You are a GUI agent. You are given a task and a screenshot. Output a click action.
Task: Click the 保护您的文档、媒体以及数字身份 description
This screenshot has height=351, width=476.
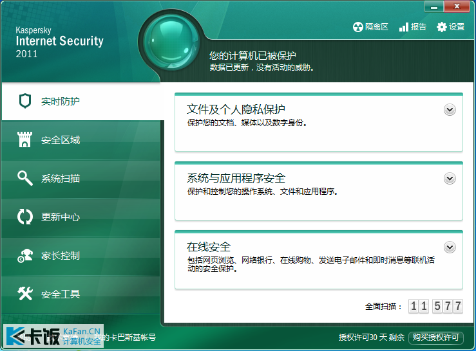point(247,122)
